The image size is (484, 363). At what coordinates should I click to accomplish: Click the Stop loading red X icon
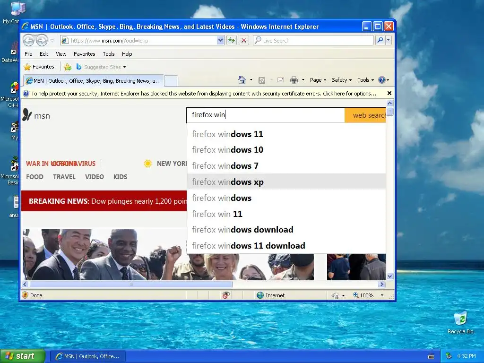click(x=244, y=40)
